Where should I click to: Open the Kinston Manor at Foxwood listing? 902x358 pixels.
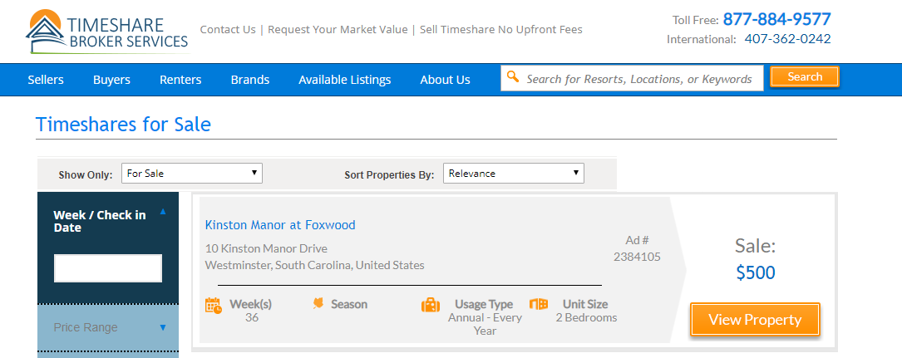280,224
